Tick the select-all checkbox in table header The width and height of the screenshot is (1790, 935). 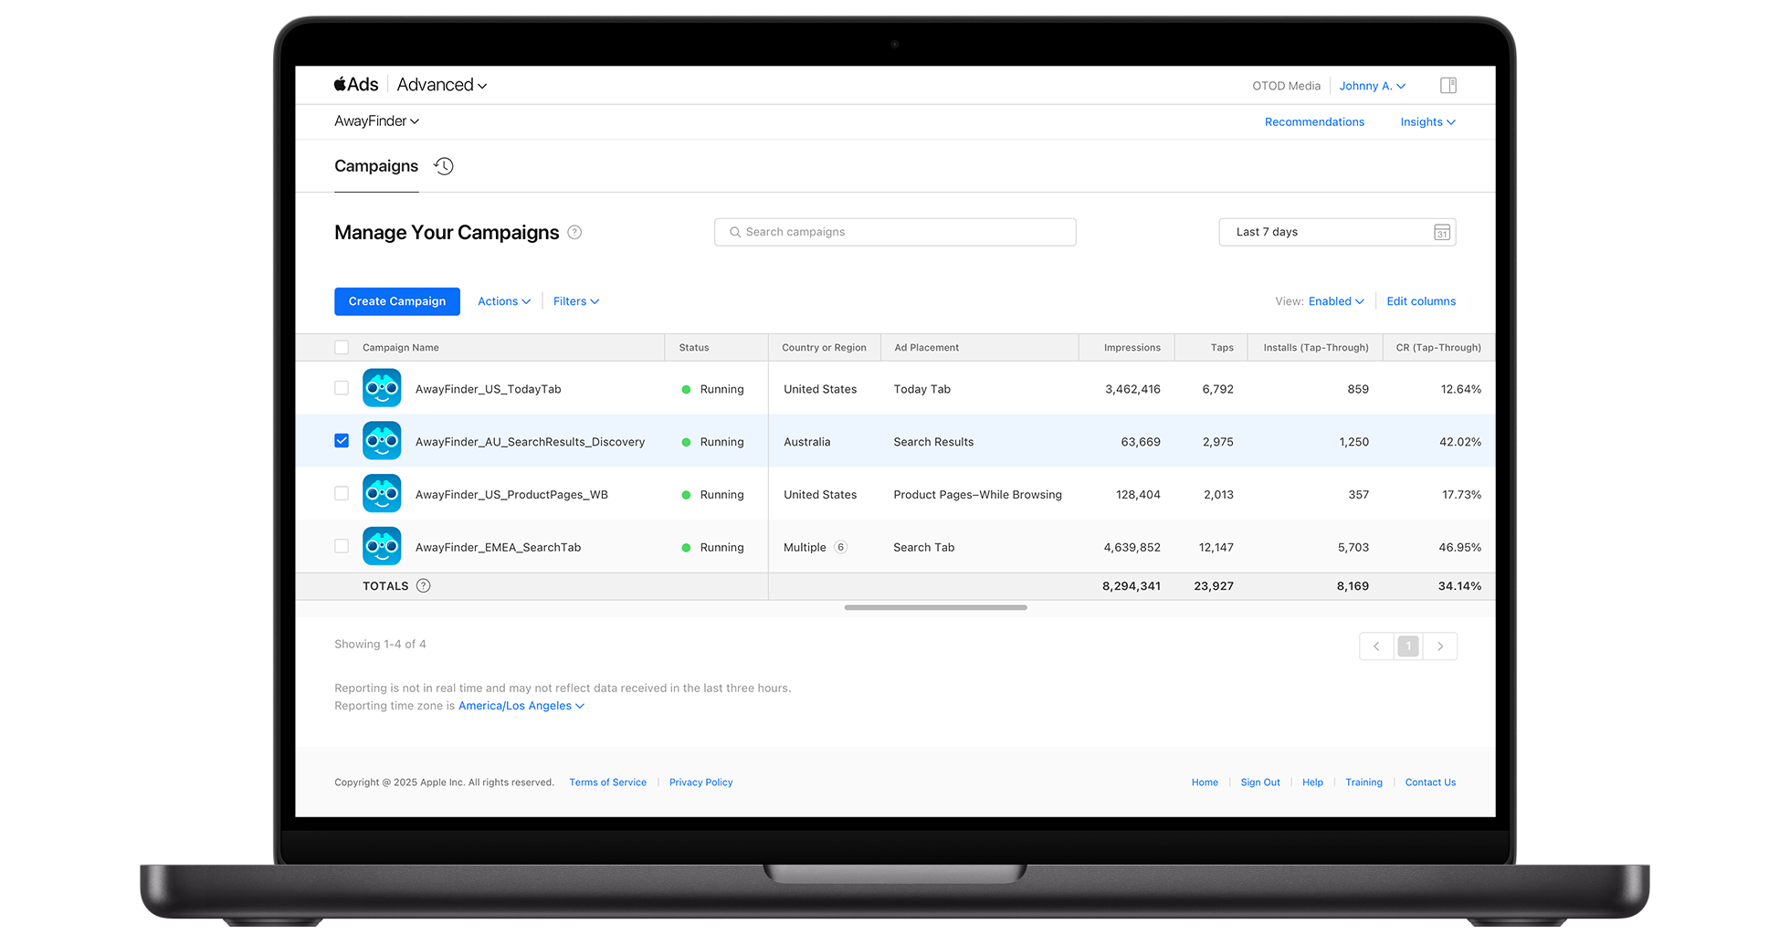tap(342, 348)
